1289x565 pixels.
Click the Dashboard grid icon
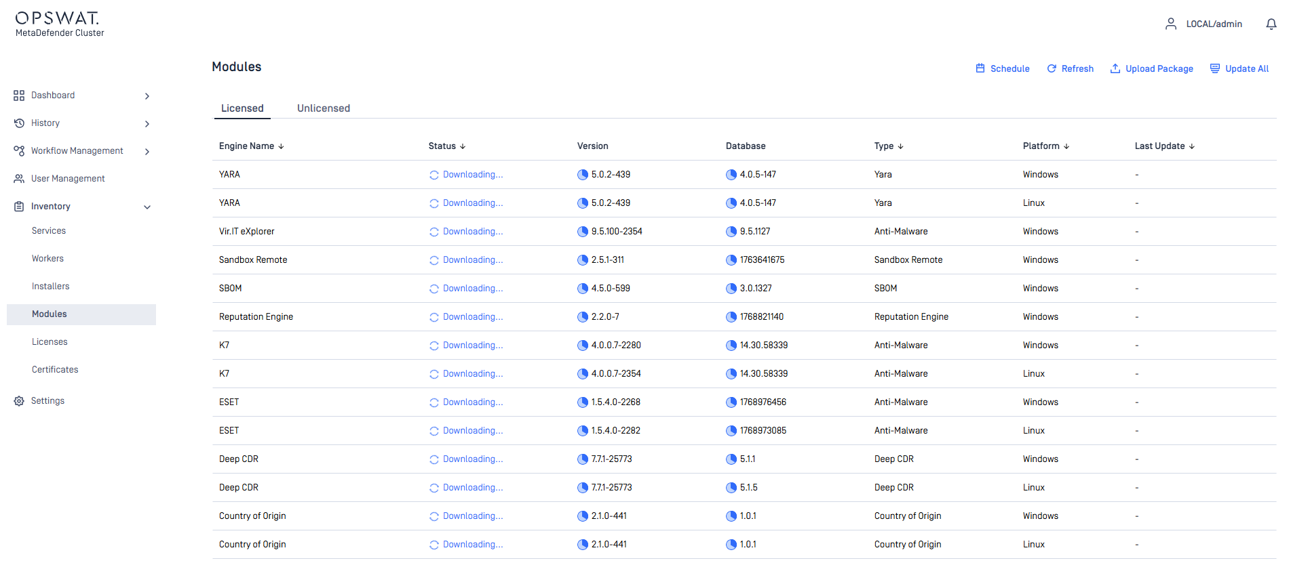(19, 96)
